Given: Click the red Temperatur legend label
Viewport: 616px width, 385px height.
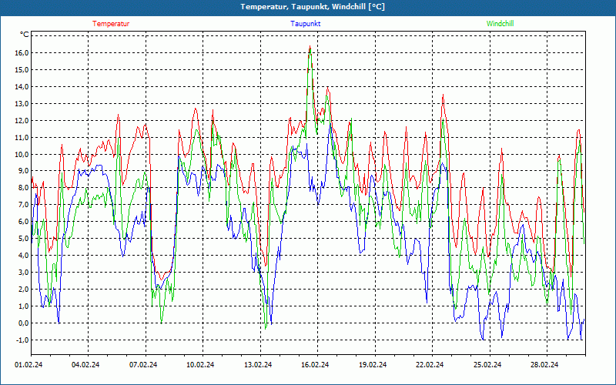Looking at the screenshot, I should pyautogui.click(x=111, y=24).
